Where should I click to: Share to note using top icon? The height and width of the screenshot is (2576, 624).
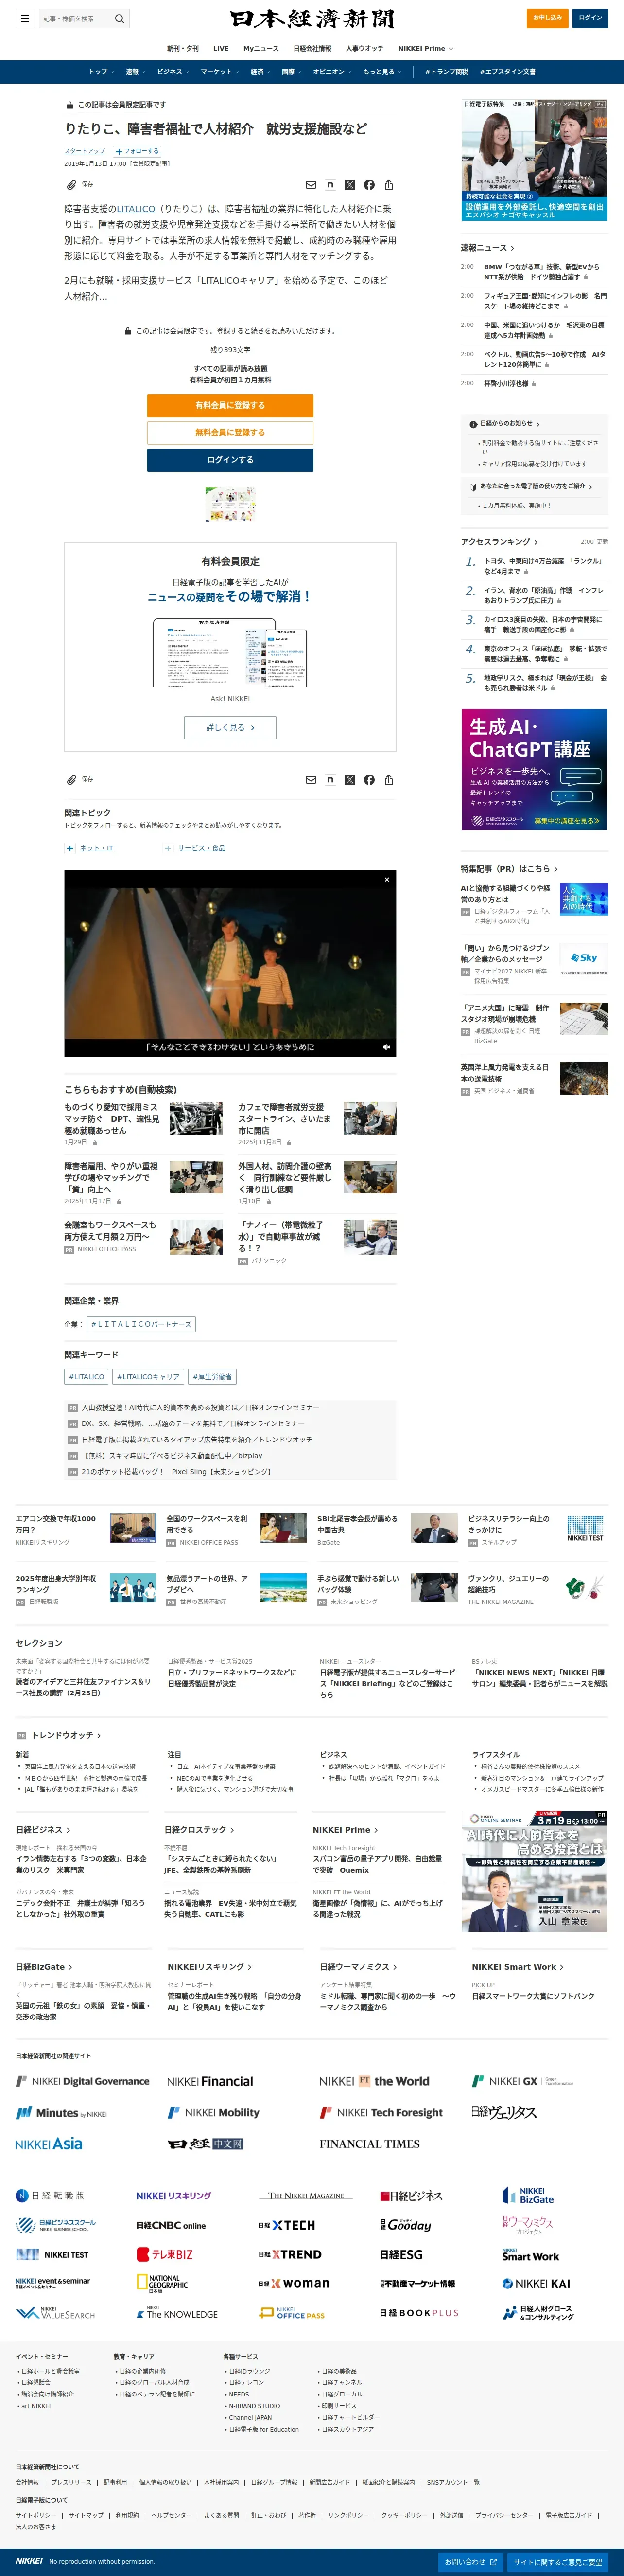[330, 185]
